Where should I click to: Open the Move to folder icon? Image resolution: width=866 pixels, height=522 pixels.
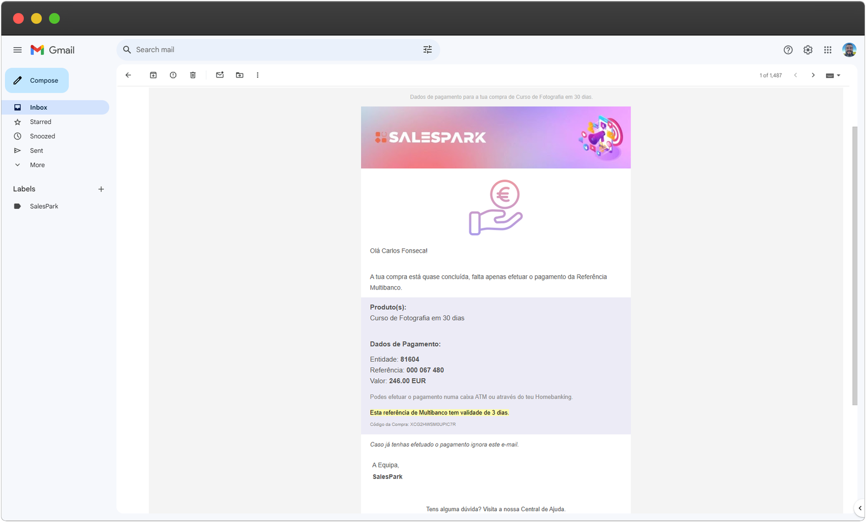click(240, 75)
